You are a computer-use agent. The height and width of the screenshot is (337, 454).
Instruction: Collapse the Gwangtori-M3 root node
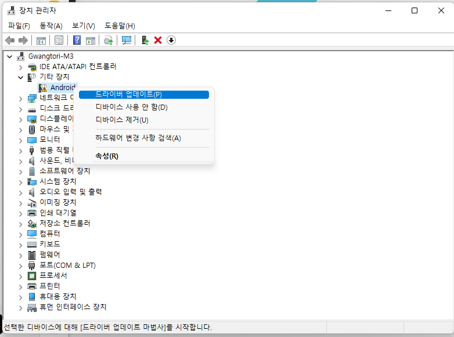(x=9, y=56)
